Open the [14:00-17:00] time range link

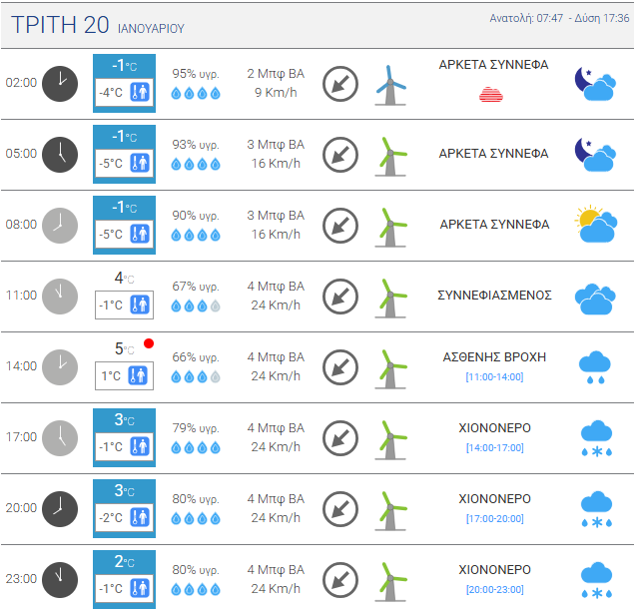(493, 447)
